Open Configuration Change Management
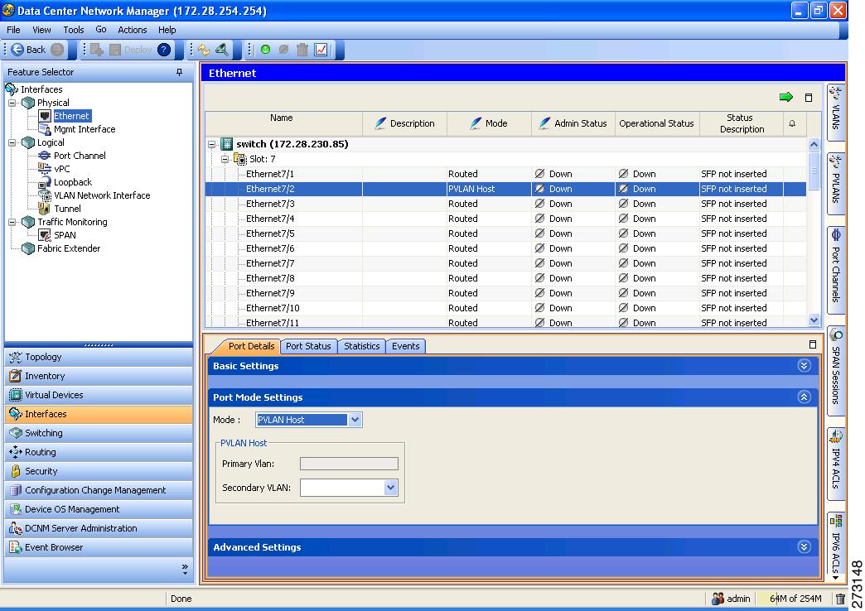865x611 pixels. coord(99,490)
